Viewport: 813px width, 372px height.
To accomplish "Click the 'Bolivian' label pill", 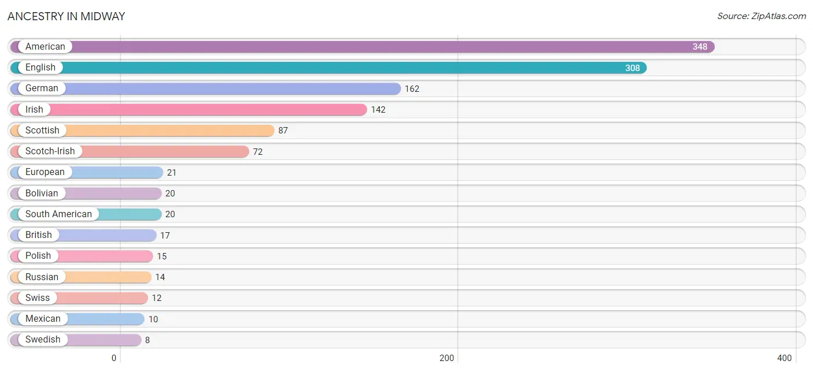I will point(42,193).
